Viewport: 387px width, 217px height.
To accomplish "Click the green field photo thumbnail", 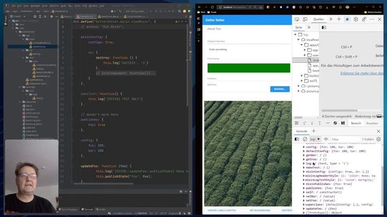I will 248,154.
